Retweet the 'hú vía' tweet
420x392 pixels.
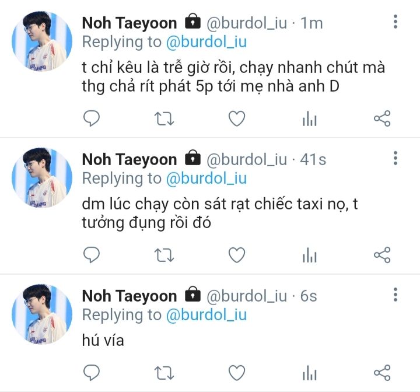pos(164,373)
